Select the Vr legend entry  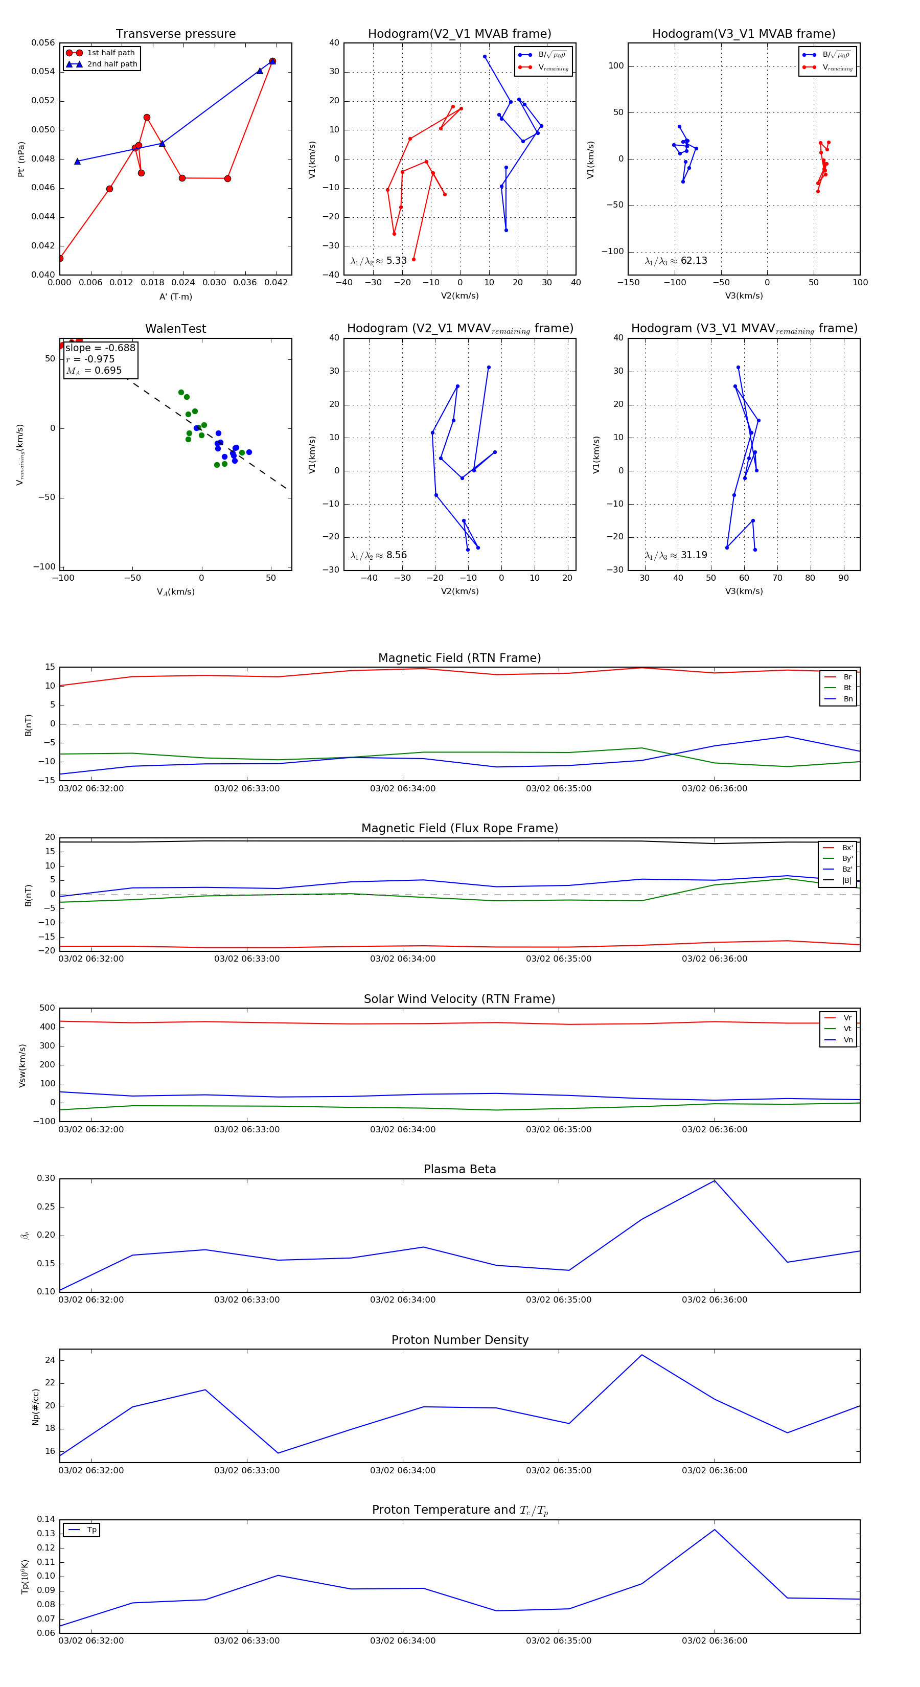point(838,1018)
